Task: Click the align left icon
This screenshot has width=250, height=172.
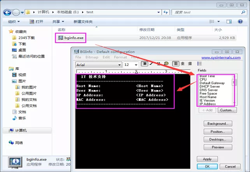Action: pos(176,64)
